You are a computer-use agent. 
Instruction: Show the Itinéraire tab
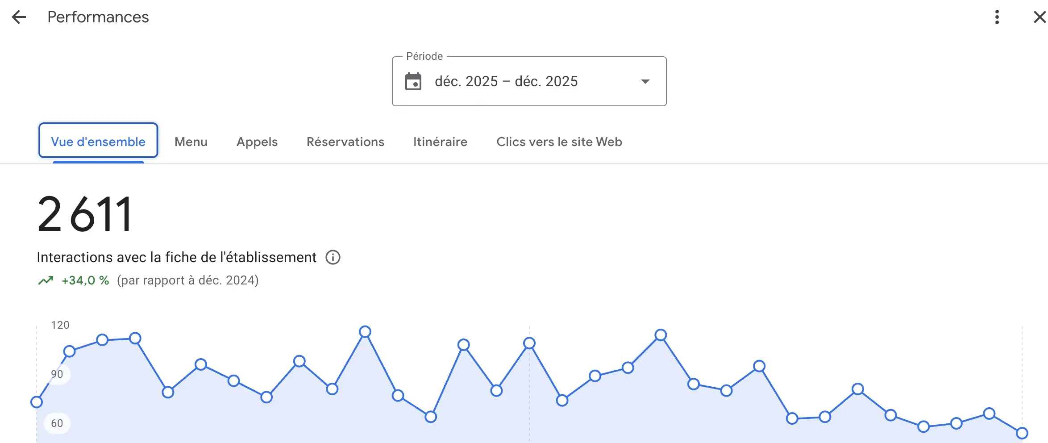tap(440, 142)
